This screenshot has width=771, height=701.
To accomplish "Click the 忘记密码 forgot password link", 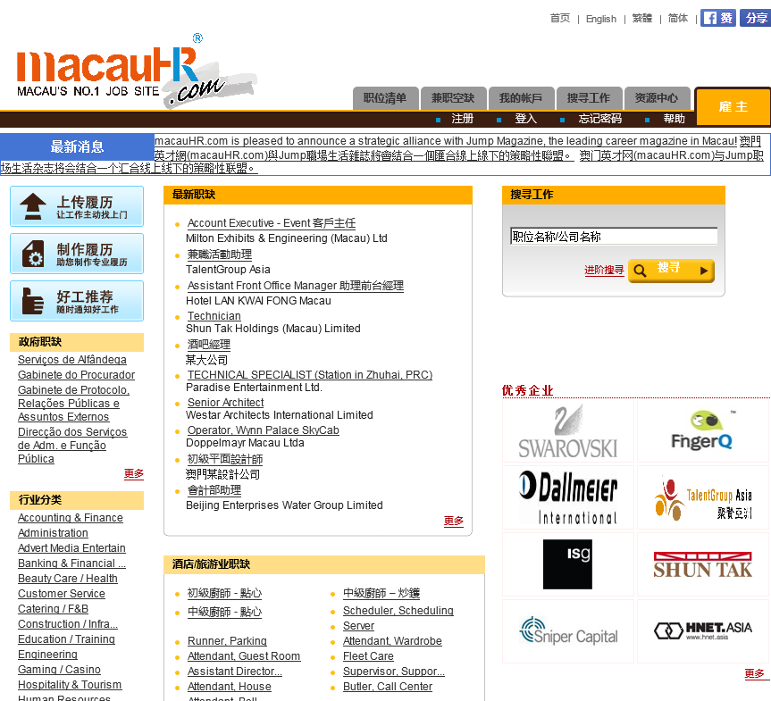I will 599,119.
